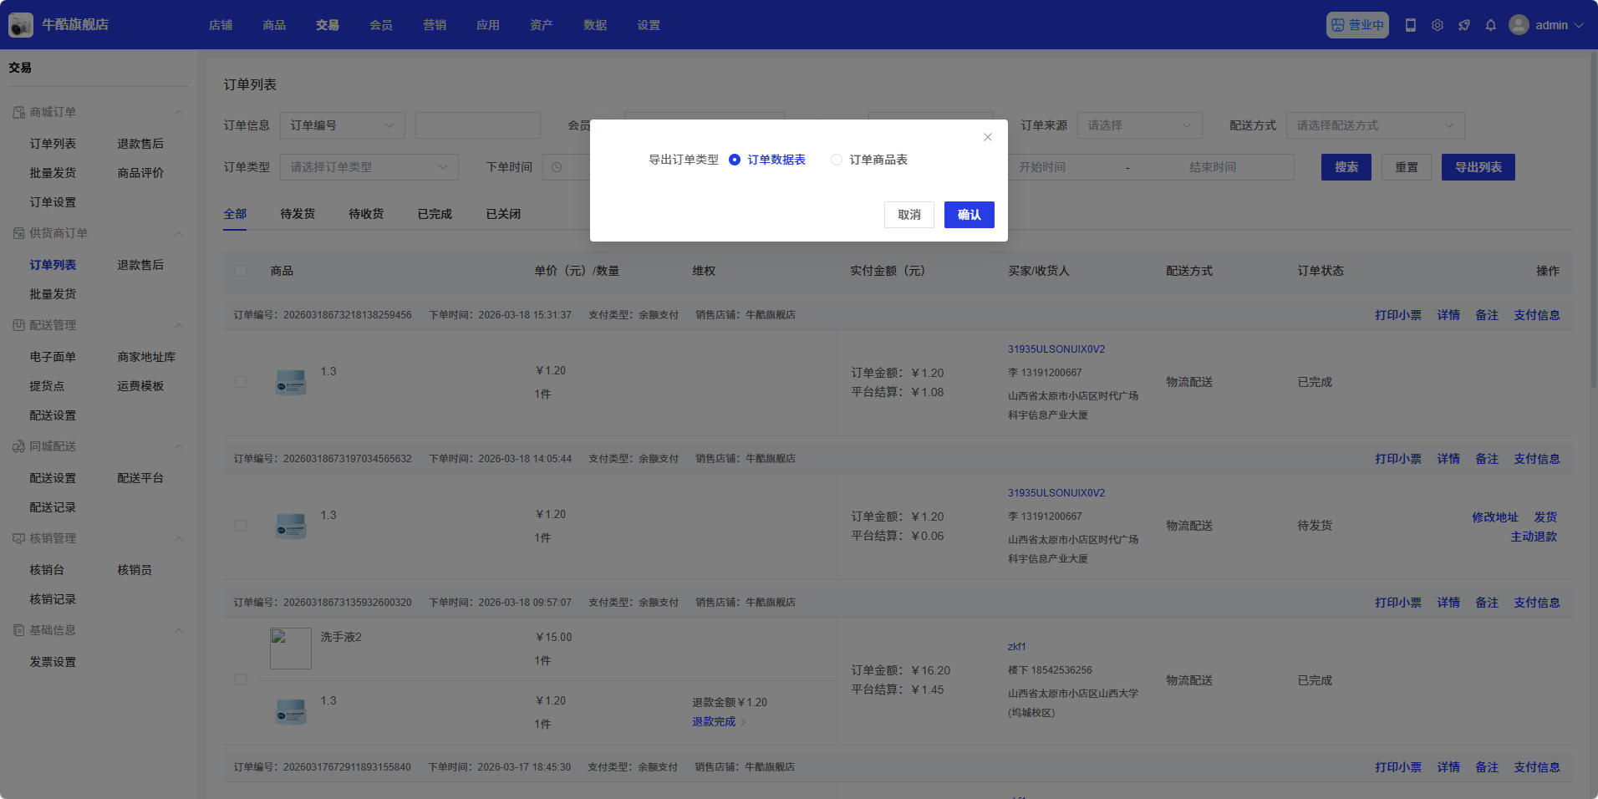Open notifications bell icon

tap(1491, 25)
